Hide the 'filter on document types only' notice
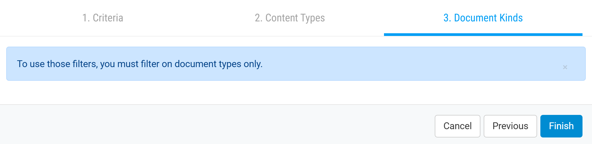The image size is (592, 144). click(x=565, y=67)
